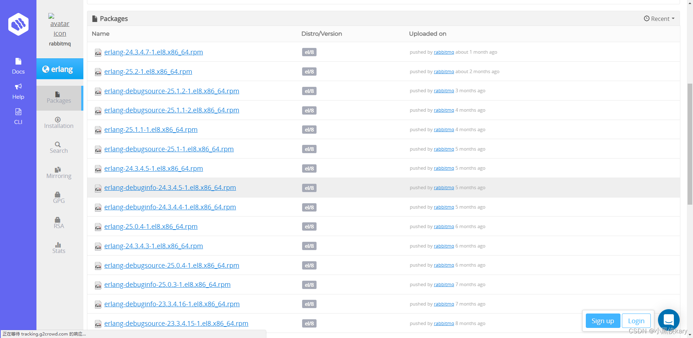693x338 pixels.
Task: Open erlang-24.3.4.3-1.el8.x86_64.rpm link
Action: pos(153,246)
